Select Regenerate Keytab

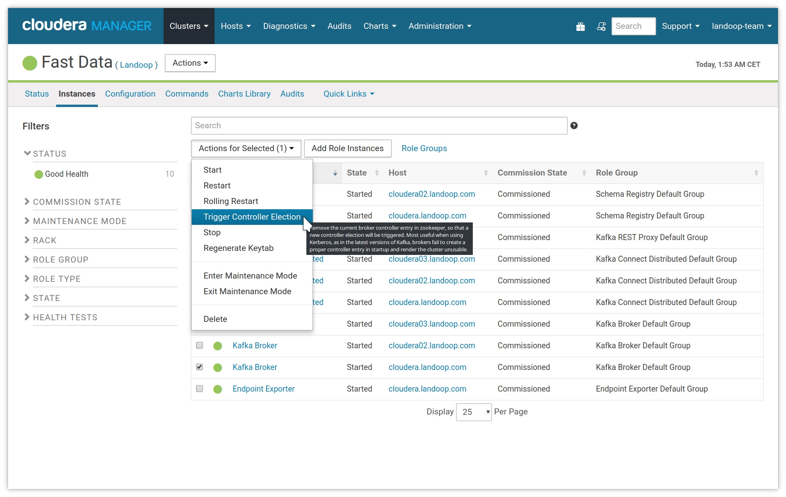(252, 248)
